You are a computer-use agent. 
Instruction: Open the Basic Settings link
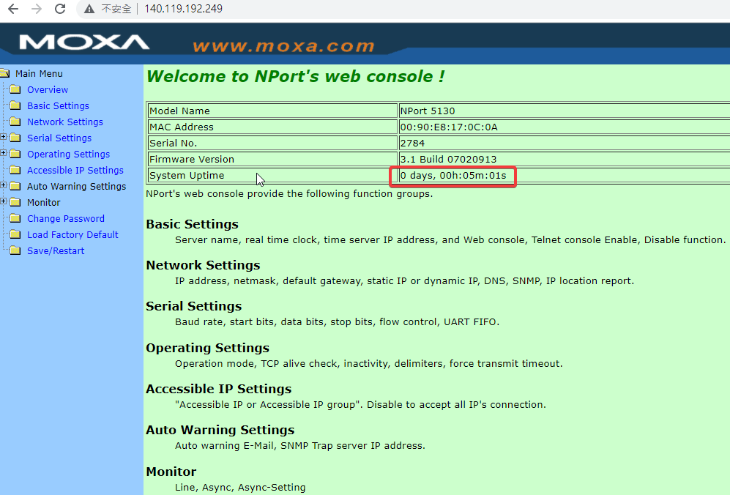(x=58, y=105)
